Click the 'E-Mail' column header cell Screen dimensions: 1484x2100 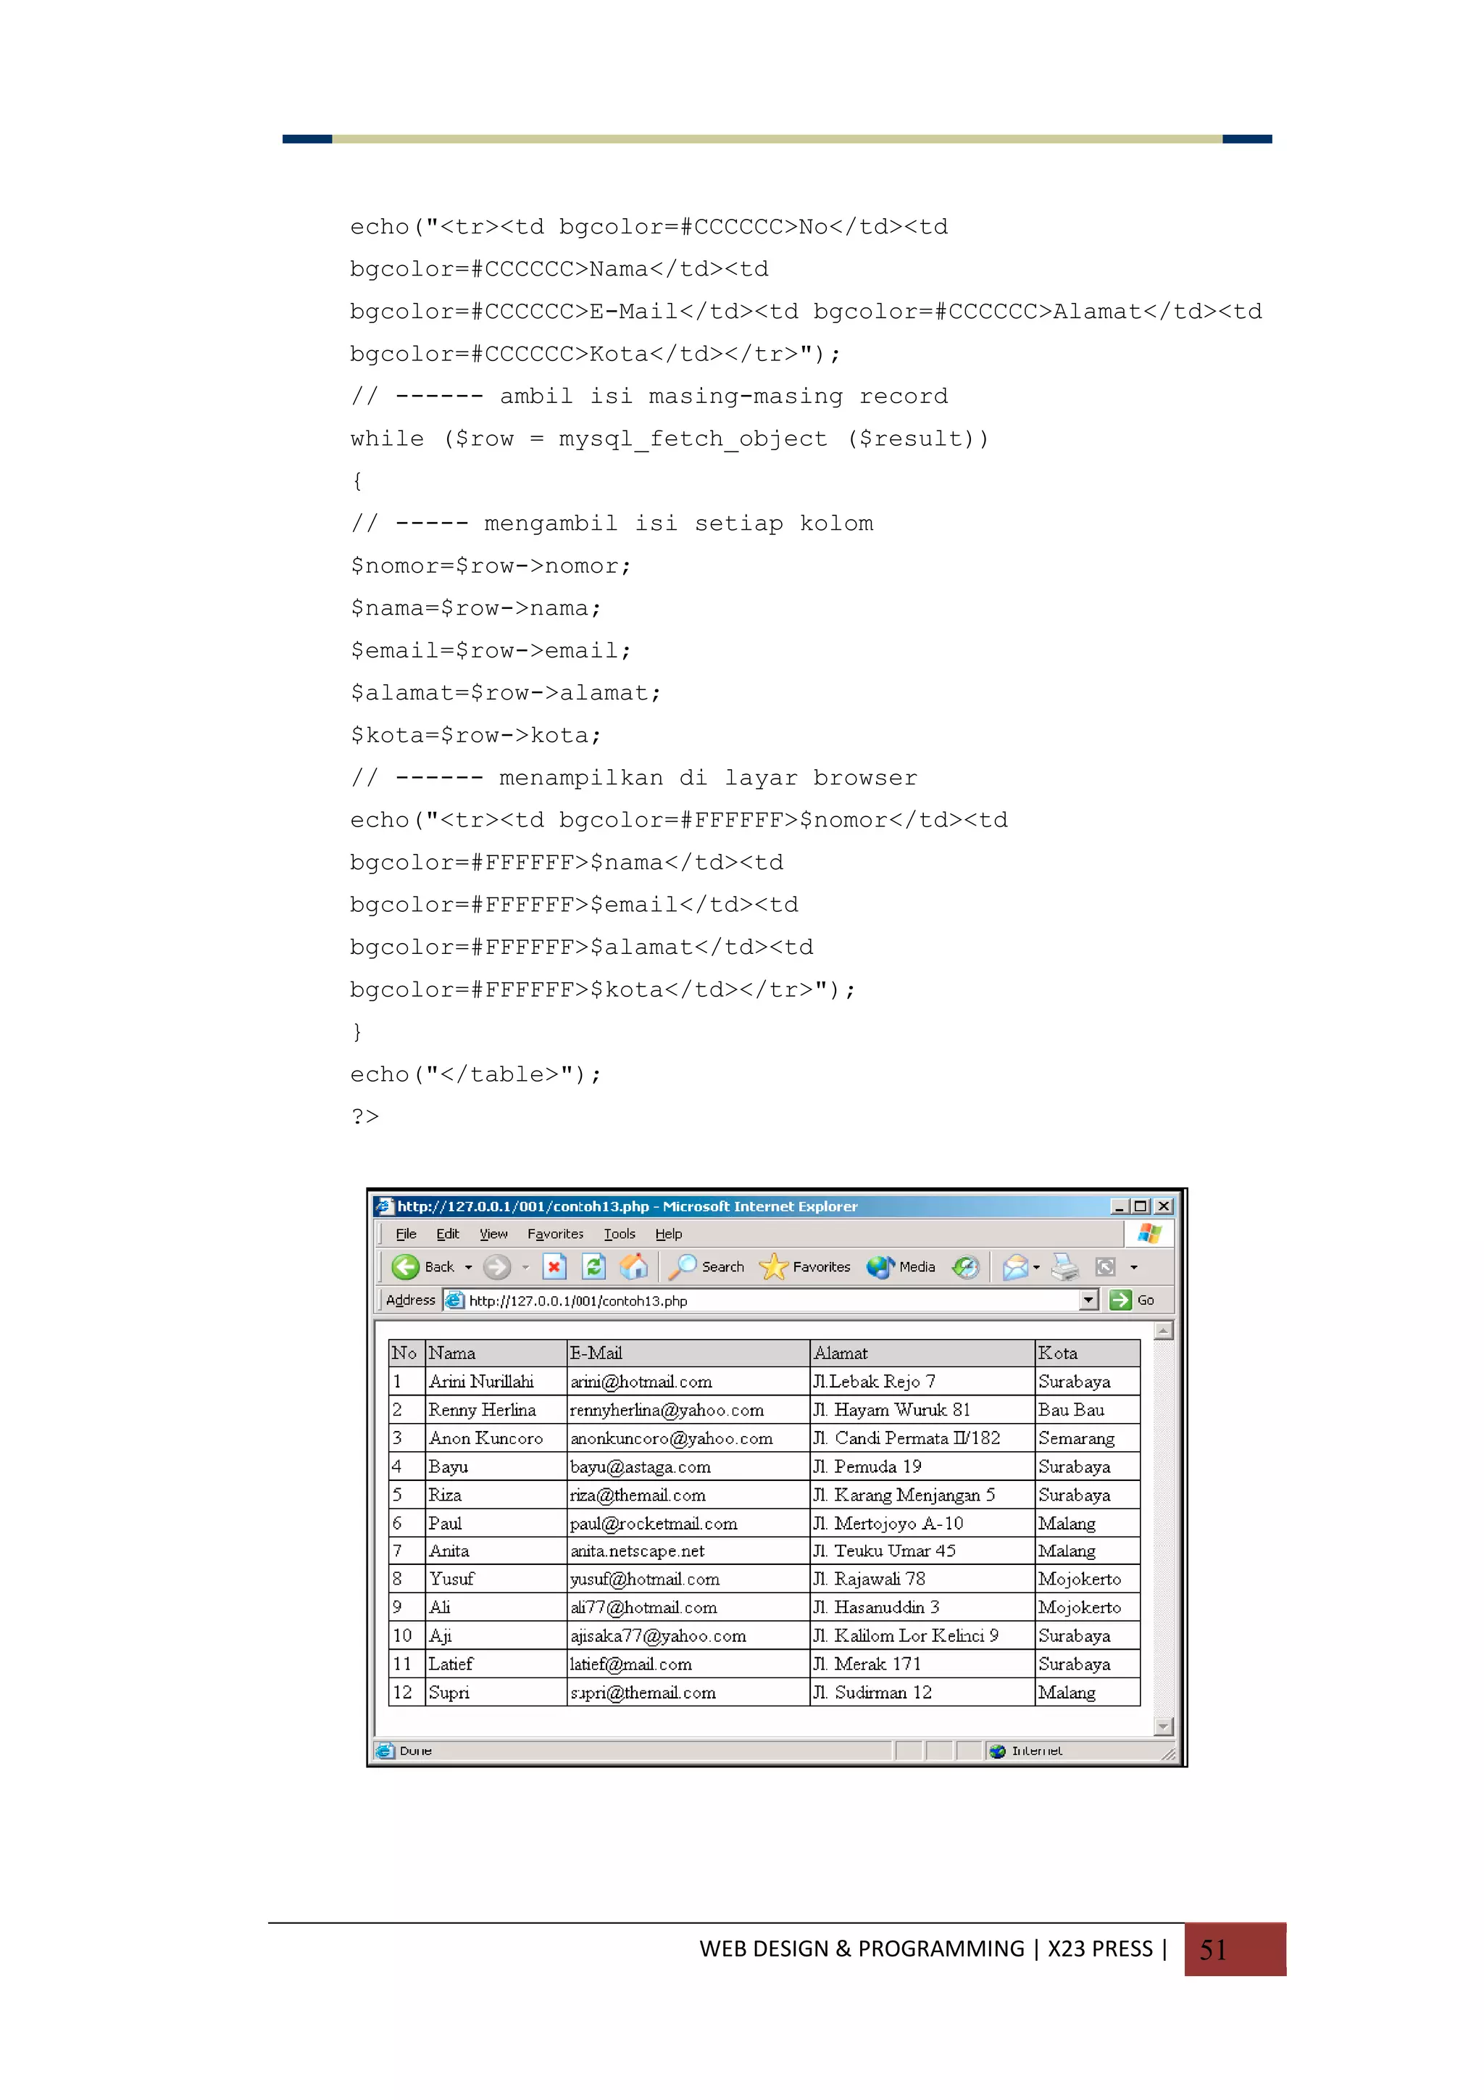click(688, 1353)
